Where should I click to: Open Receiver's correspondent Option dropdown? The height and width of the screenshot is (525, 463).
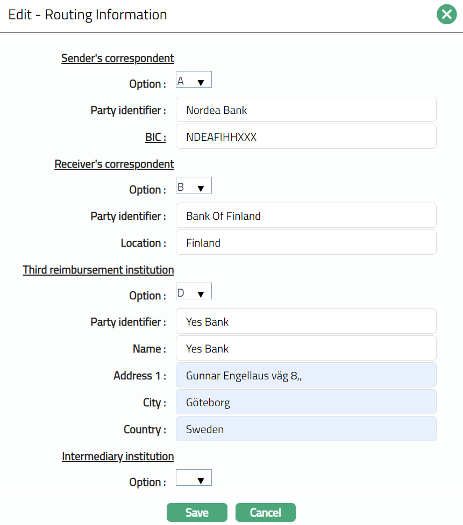pos(194,186)
